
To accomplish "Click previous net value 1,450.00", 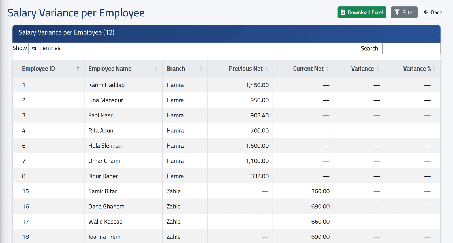I will point(257,85).
